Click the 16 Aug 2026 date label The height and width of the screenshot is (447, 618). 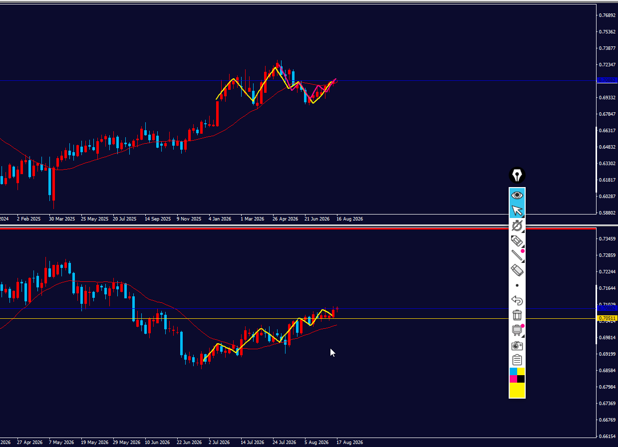(349, 219)
